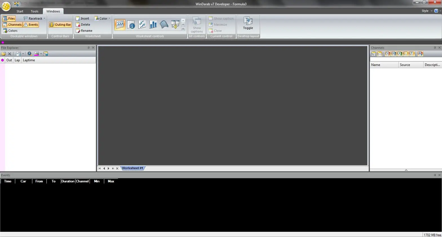Viewport: 442px width, 237px height.
Task: Click the Show captions button
Action: pyautogui.click(x=197, y=25)
